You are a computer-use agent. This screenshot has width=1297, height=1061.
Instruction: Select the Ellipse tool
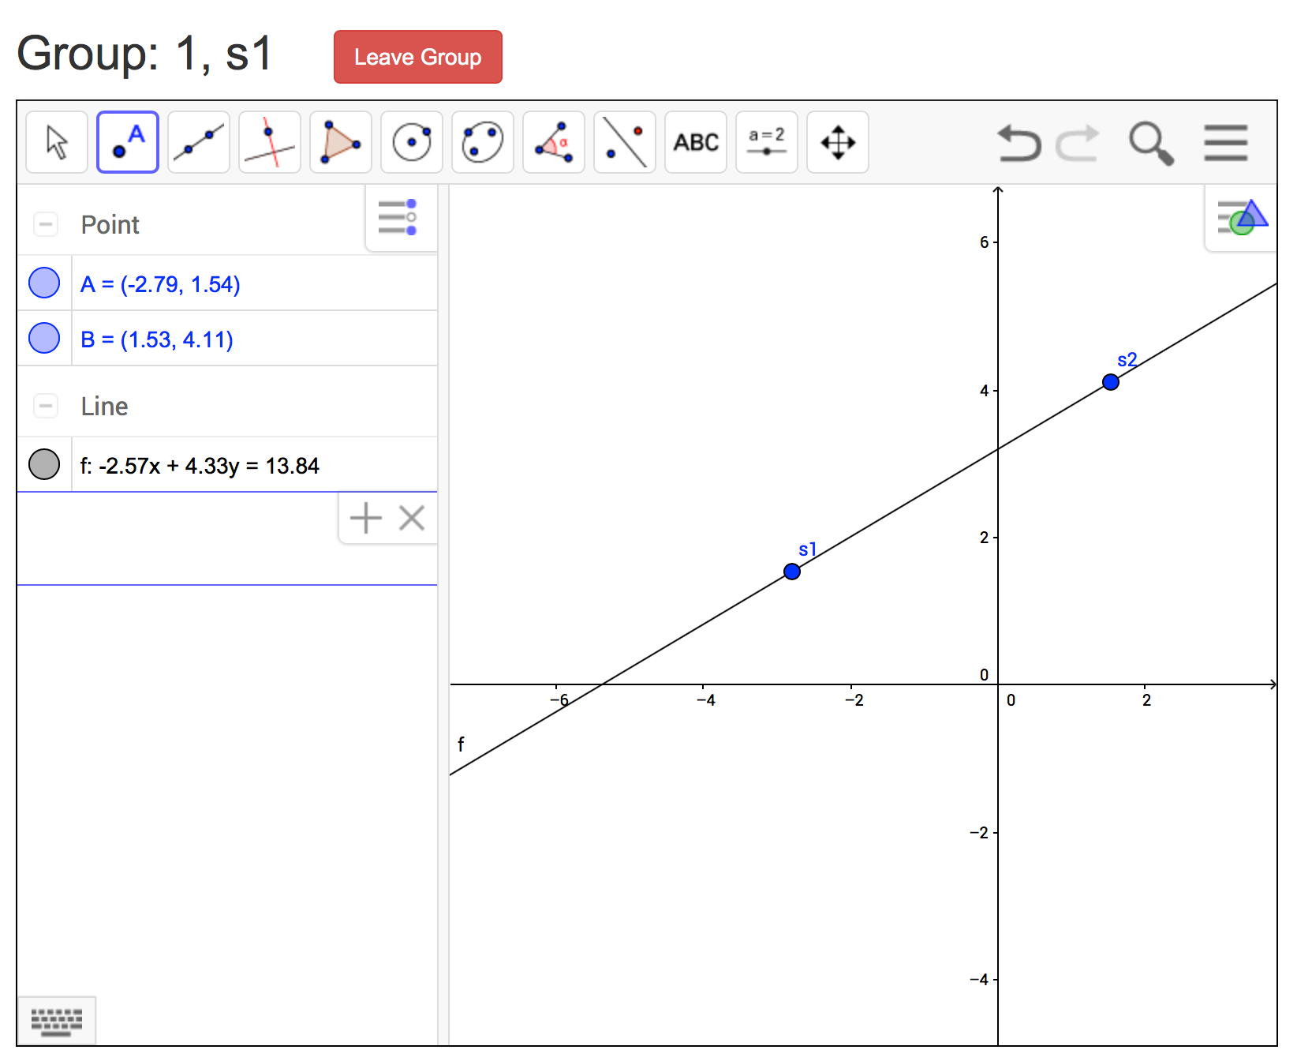(x=482, y=142)
